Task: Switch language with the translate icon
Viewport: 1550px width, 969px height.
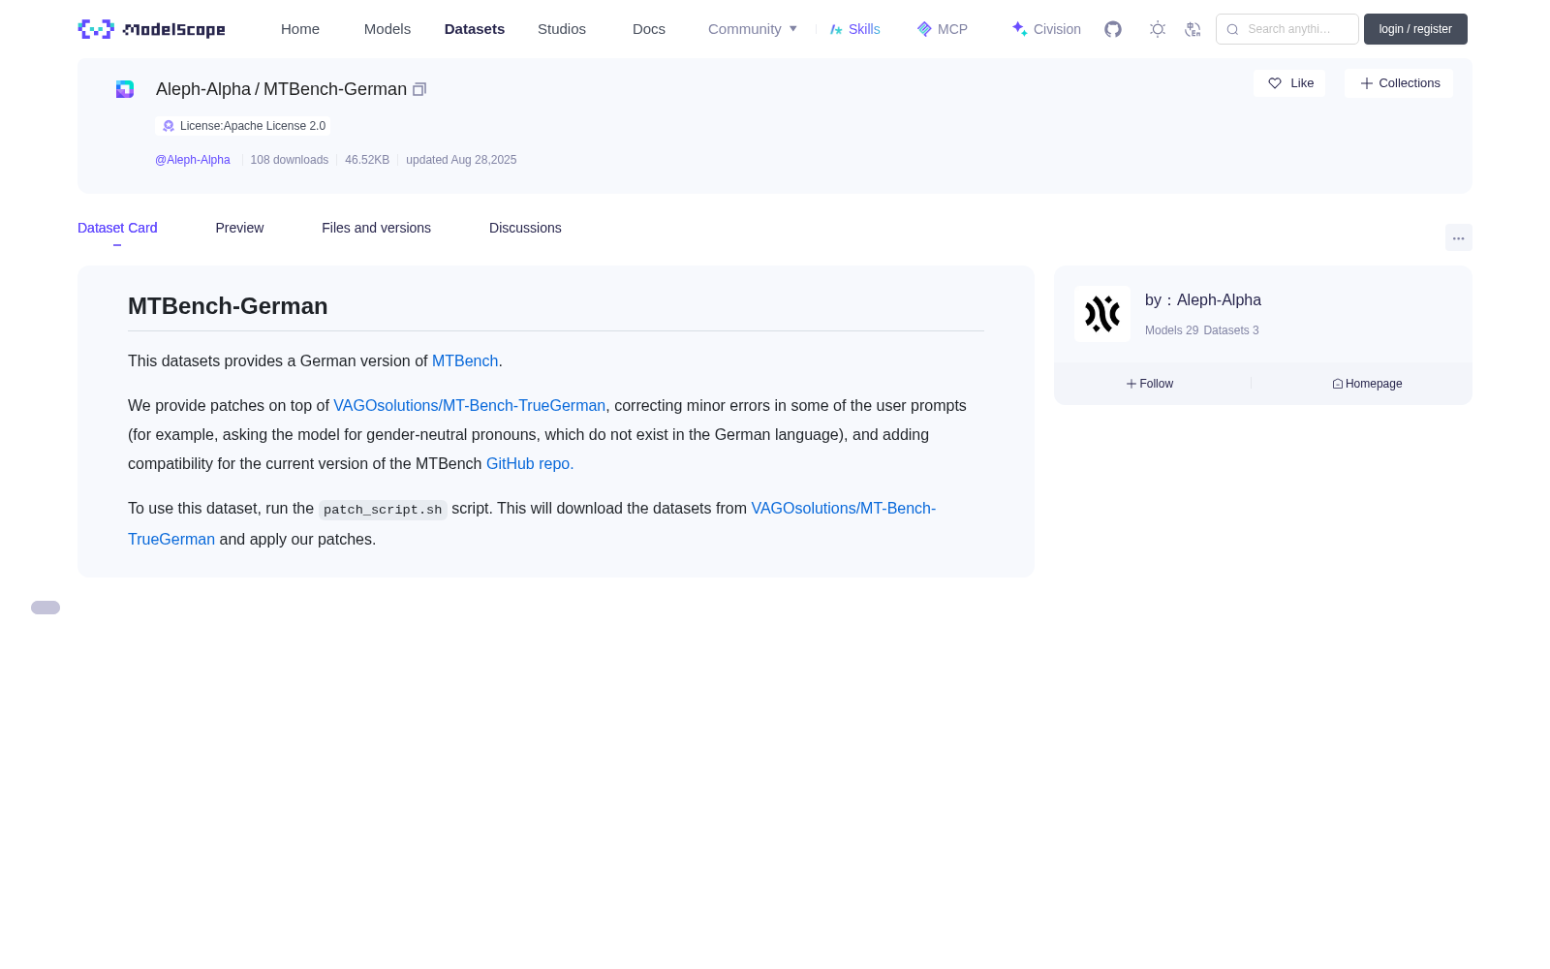Action: [x=1193, y=29]
